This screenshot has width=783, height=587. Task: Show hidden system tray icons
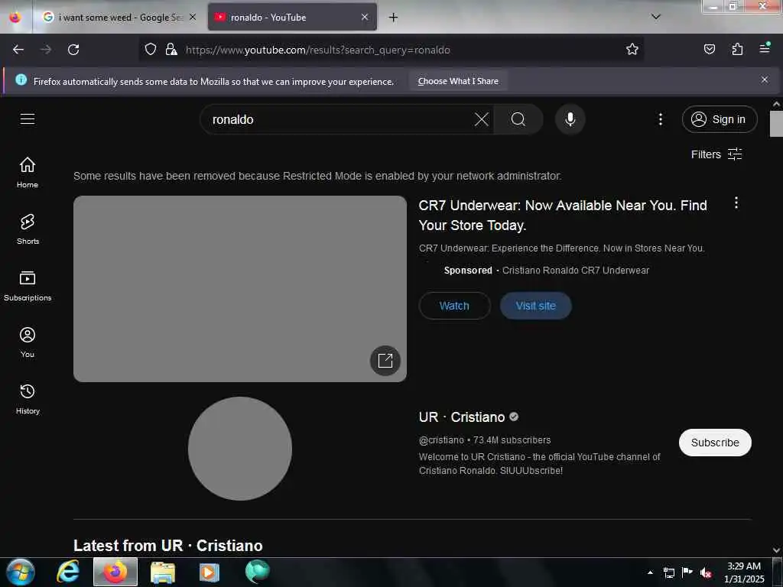click(x=650, y=572)
